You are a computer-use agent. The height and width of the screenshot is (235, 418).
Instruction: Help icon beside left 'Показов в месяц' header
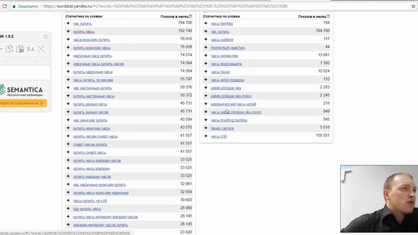click(x=190, y=16)
